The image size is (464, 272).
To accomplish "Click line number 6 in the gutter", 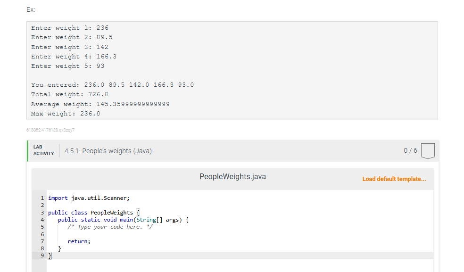I will (42, 234).
